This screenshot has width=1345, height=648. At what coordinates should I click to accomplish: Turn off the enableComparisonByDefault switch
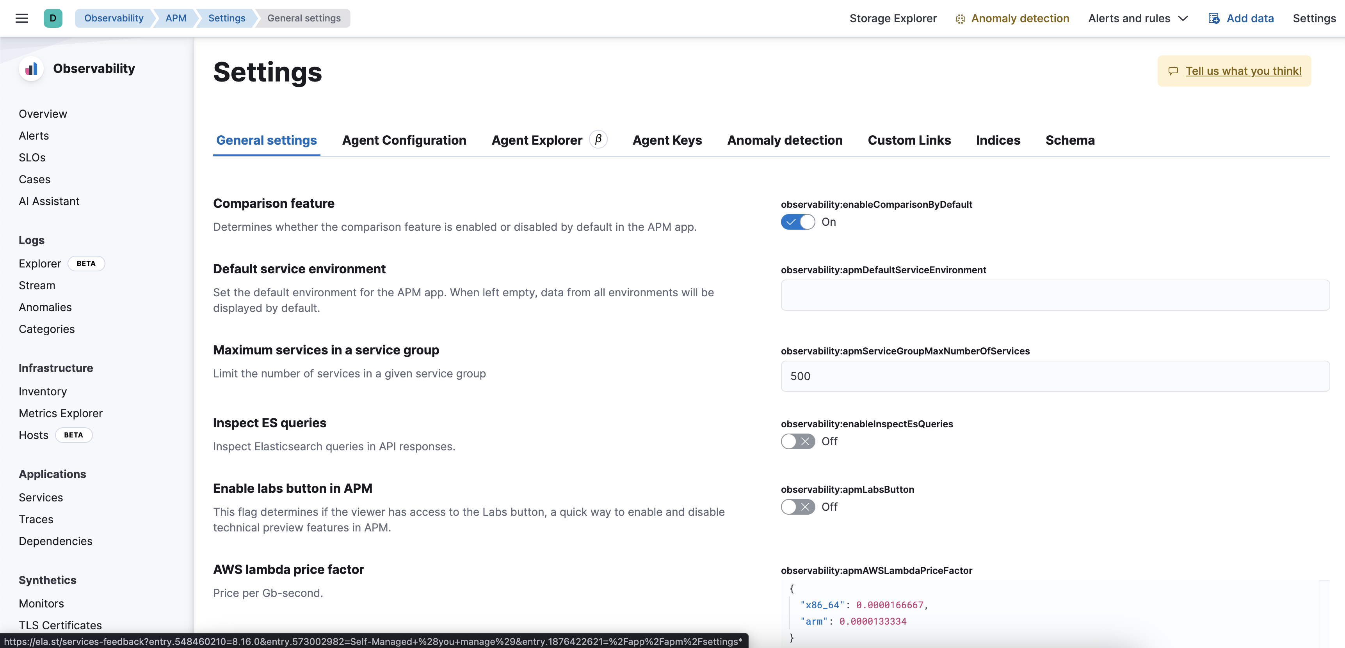pyautogui.click(x=797, y=222)
